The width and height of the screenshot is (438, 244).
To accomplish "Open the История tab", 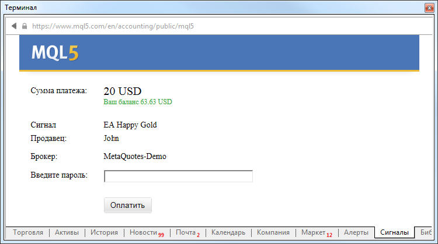I will [x=104, y=232].
